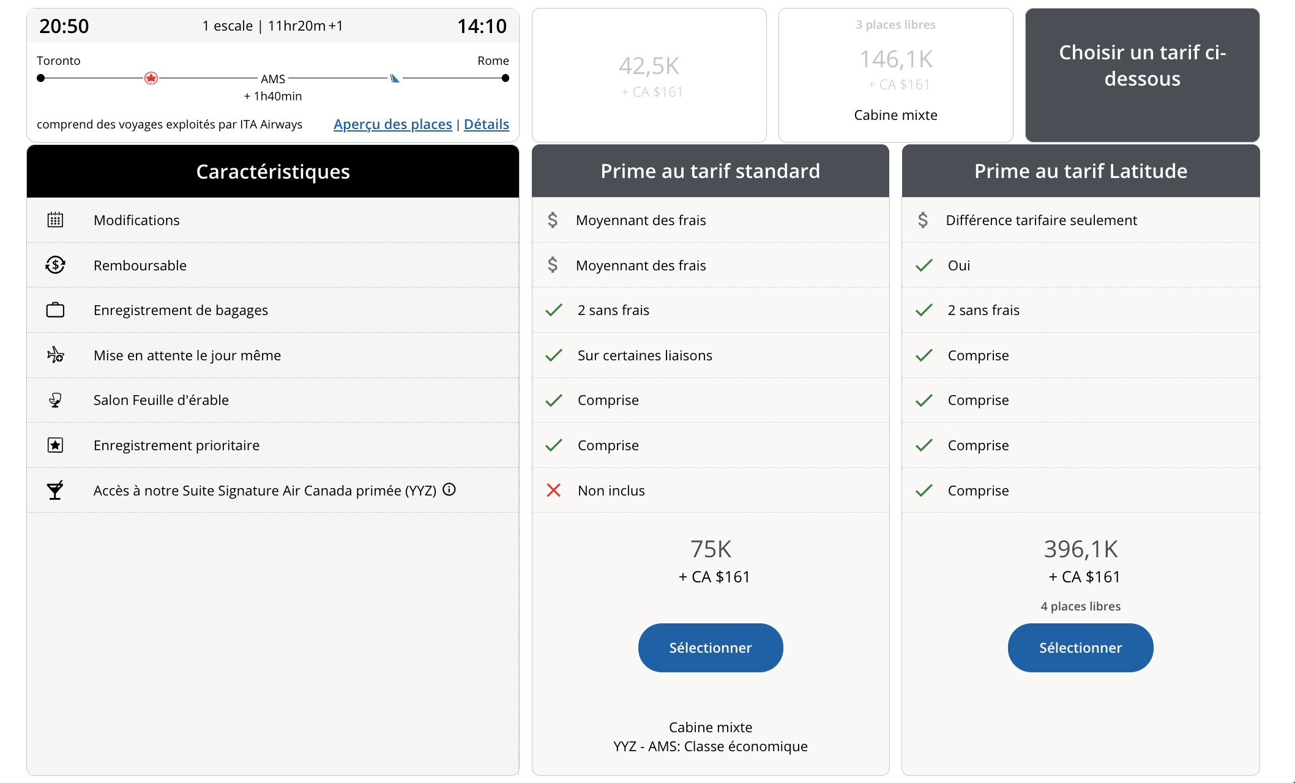
Task: Click the airplane standby icon for Mise en attente
Action: [x=55, y=355]
